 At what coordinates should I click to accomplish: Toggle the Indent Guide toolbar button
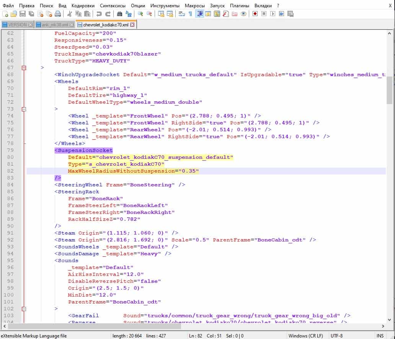199,14
